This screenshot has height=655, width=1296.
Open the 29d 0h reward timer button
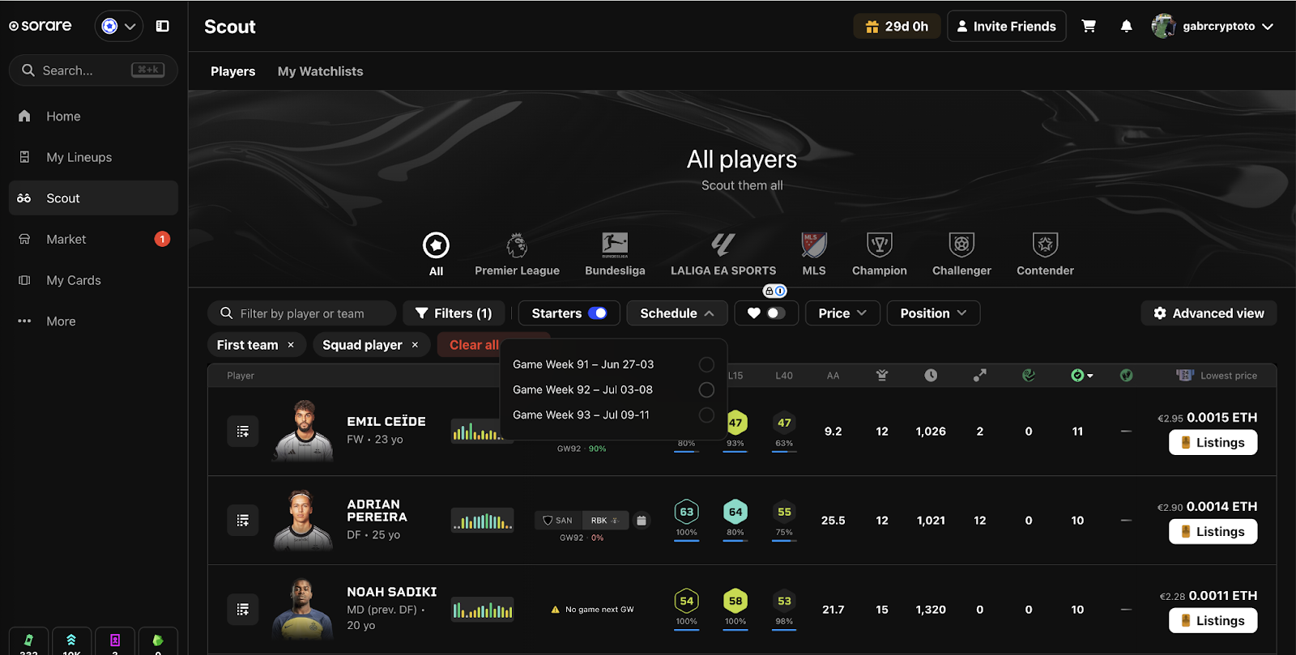[x=897, y=26]
